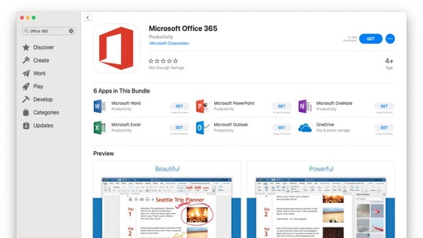
Task: Get Microsoft Excel
Action: [x=179, y=128]
